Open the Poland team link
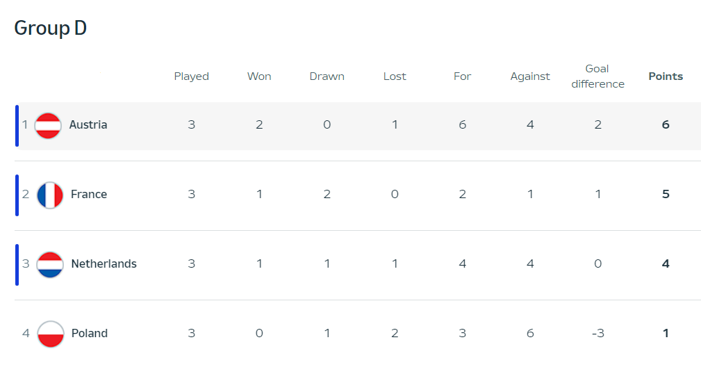 [x=90, y=333]
